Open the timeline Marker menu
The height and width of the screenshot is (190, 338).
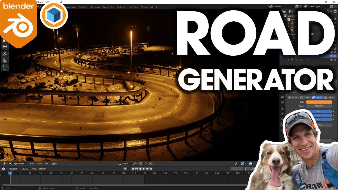[x=42, y=169]
